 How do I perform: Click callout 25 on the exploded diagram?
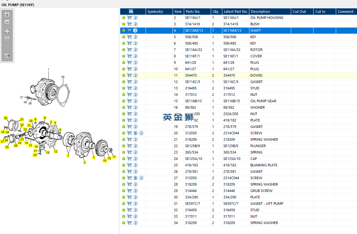pos(7,147)
